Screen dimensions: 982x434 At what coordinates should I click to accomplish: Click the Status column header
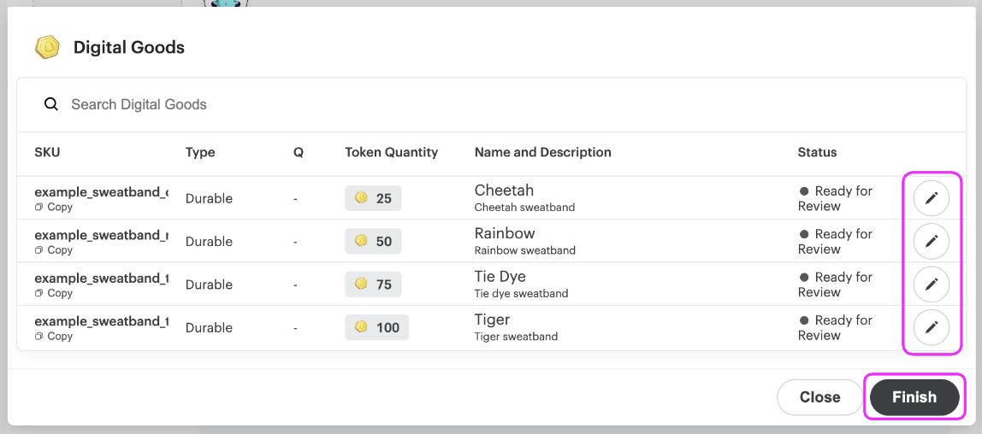pyautogui.click(x=817, y=153)
